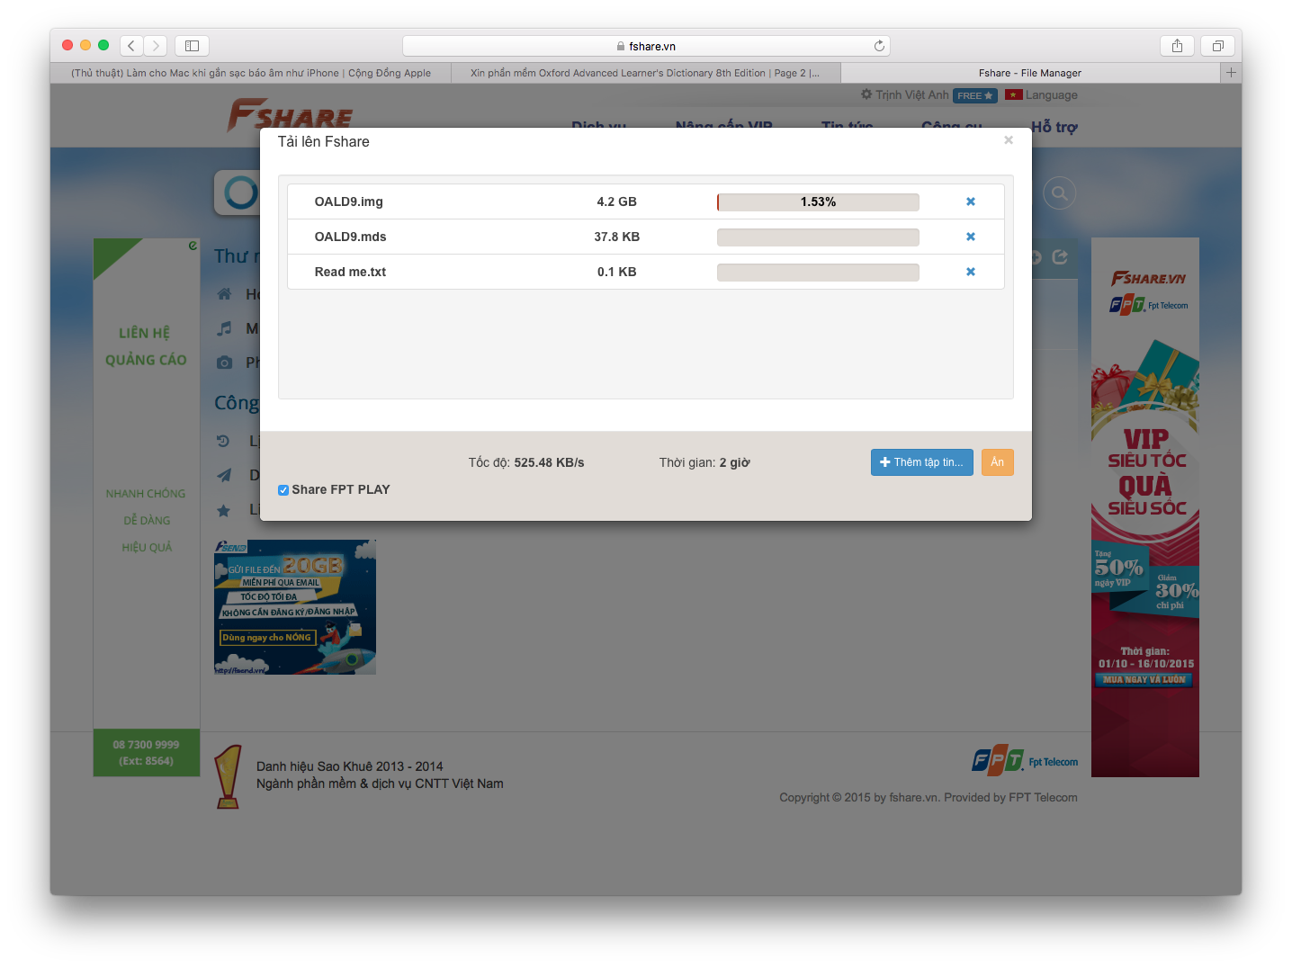The width and height of the screenshot is (1292, 967).
Task: Toggle the Share FPT PLAY checkbox
Action: [x=283, y=490]
